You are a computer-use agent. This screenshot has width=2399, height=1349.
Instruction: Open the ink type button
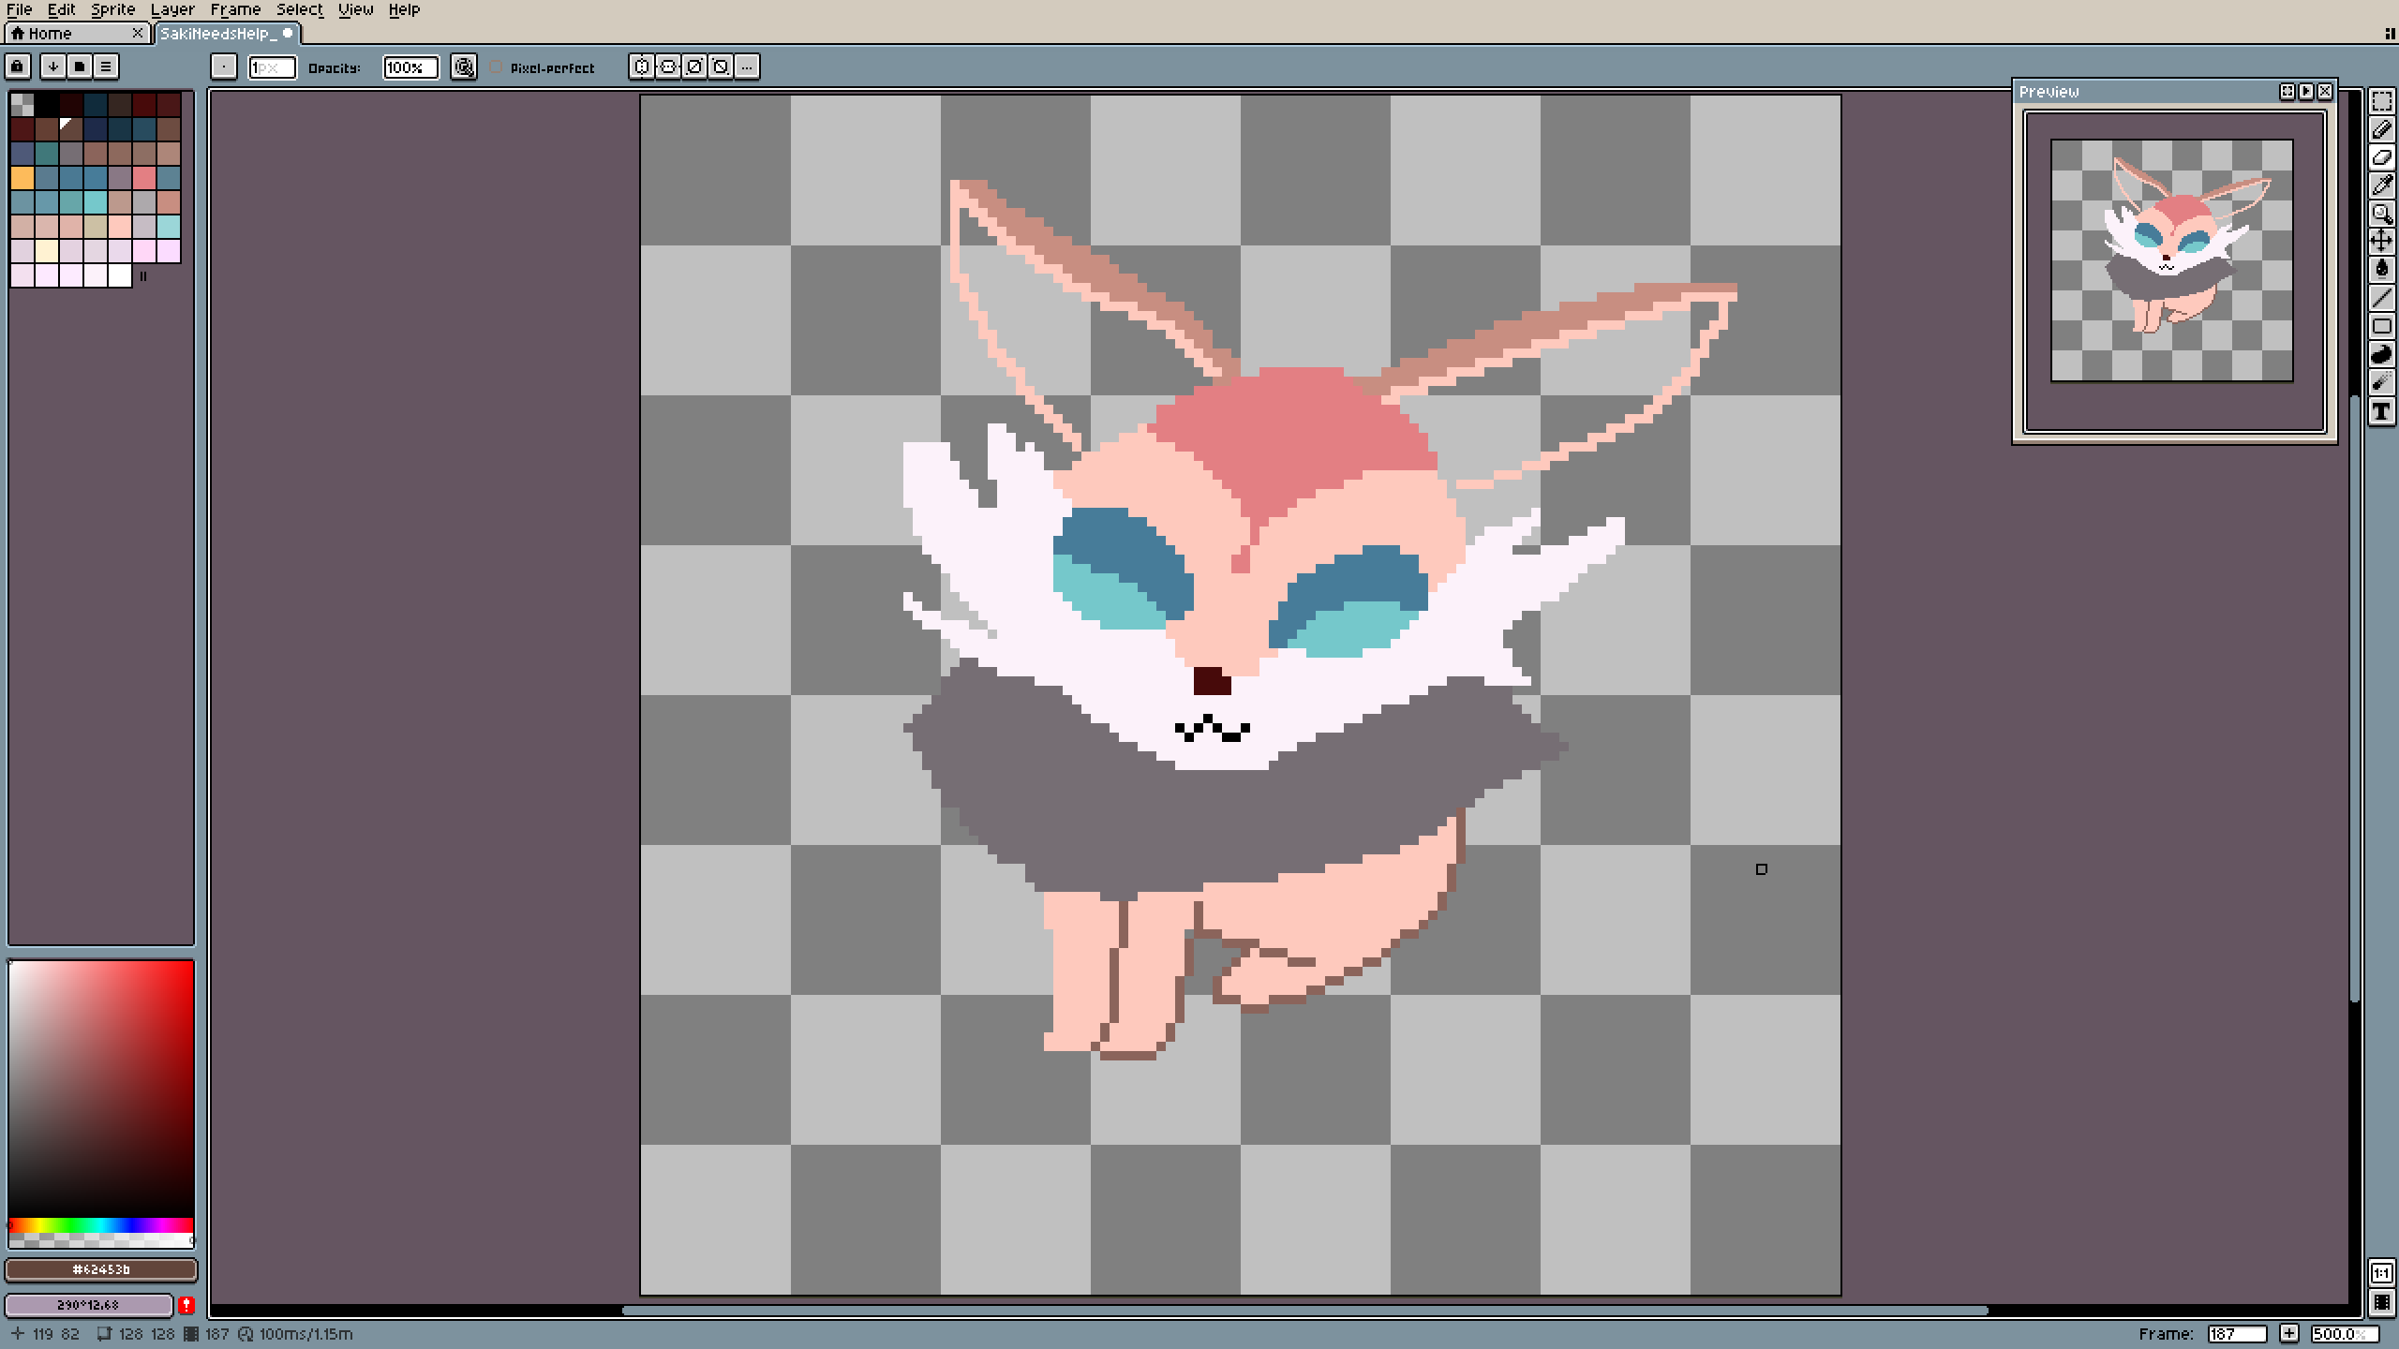click(464, 67)
